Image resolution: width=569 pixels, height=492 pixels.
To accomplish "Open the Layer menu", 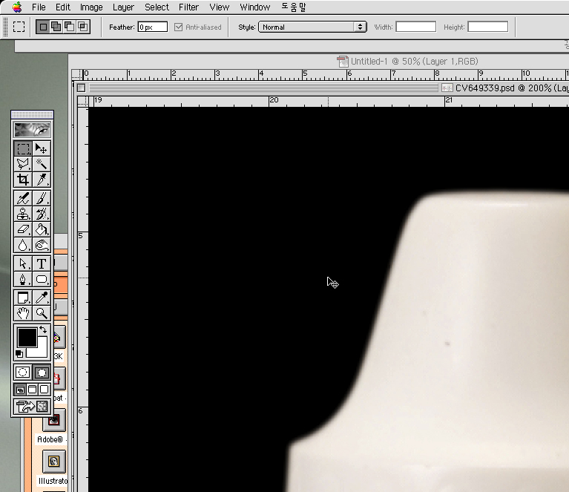I will coord(123,7).
